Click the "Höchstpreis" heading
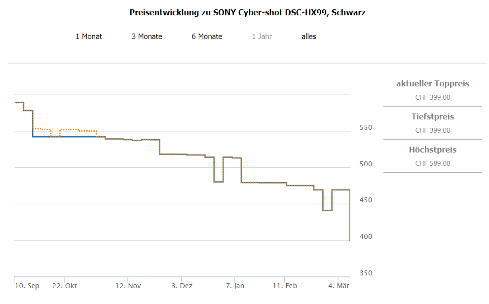Image resolution: width=489 pixels, height=304 pixels. (432, 150)
